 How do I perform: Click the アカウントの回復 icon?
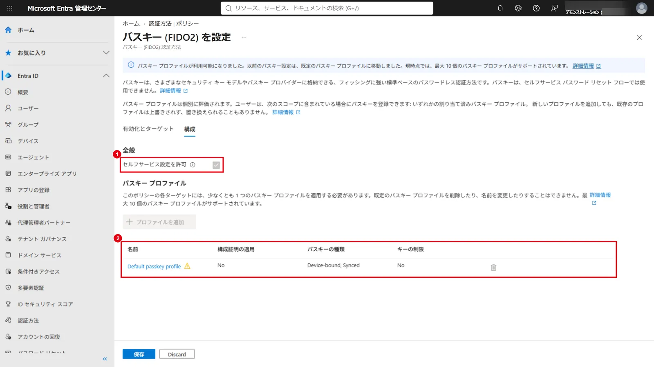8,336
